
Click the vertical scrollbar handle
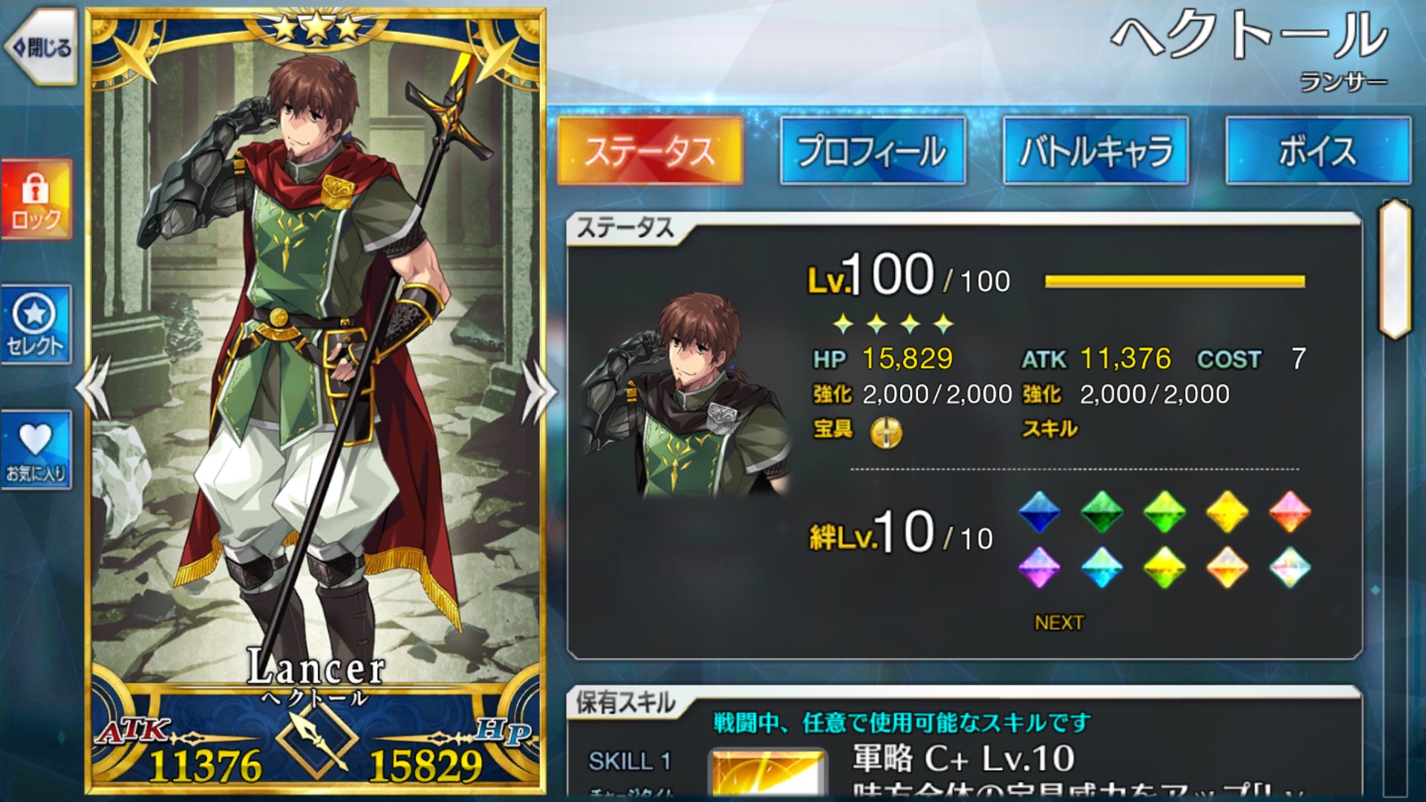pyautogui.click(x=1395, y=269)
